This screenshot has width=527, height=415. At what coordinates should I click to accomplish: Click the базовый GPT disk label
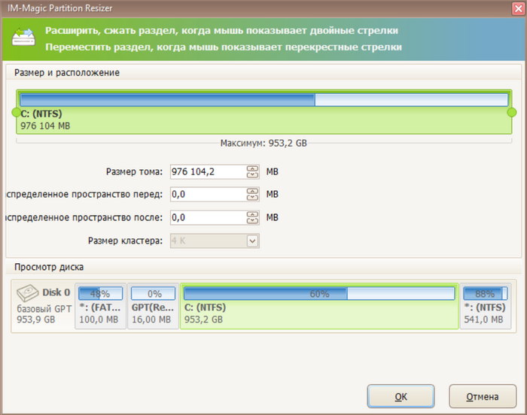pos(44,308)
